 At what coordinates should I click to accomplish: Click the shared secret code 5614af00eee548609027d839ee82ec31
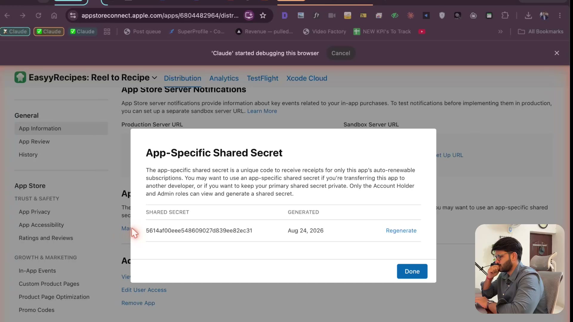pos(199,230)
